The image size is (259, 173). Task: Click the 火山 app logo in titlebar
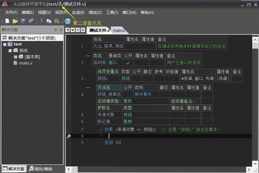[5, 4]
